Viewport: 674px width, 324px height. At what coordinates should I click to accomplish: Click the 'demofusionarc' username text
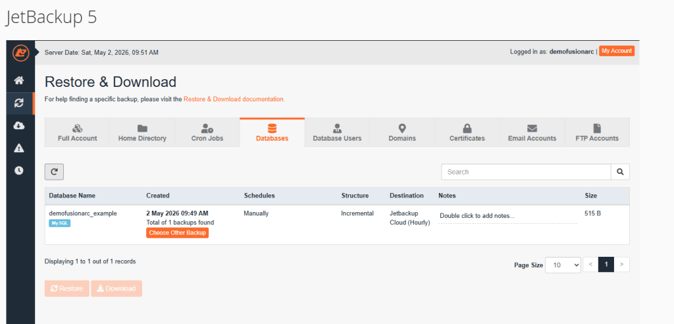(572, 51)
